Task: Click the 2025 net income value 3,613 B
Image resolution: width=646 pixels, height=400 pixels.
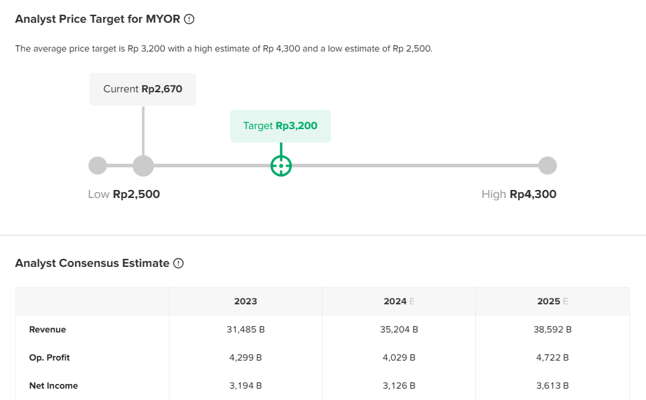Action: 552,386
